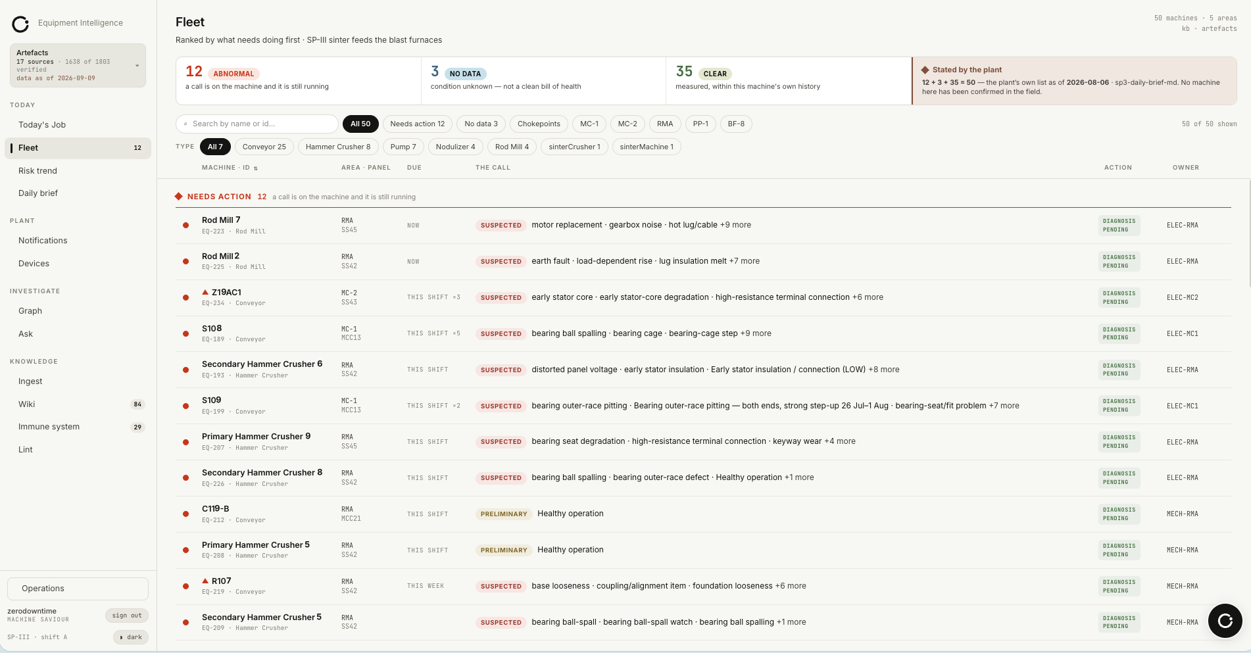This screenshot has height=653, width=1251.
Task: Click the status dot for Primary Hammer Crusher 9
Action: (185, 442)
